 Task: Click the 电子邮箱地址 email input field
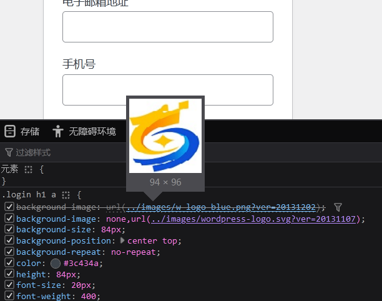tap(168, 27)
